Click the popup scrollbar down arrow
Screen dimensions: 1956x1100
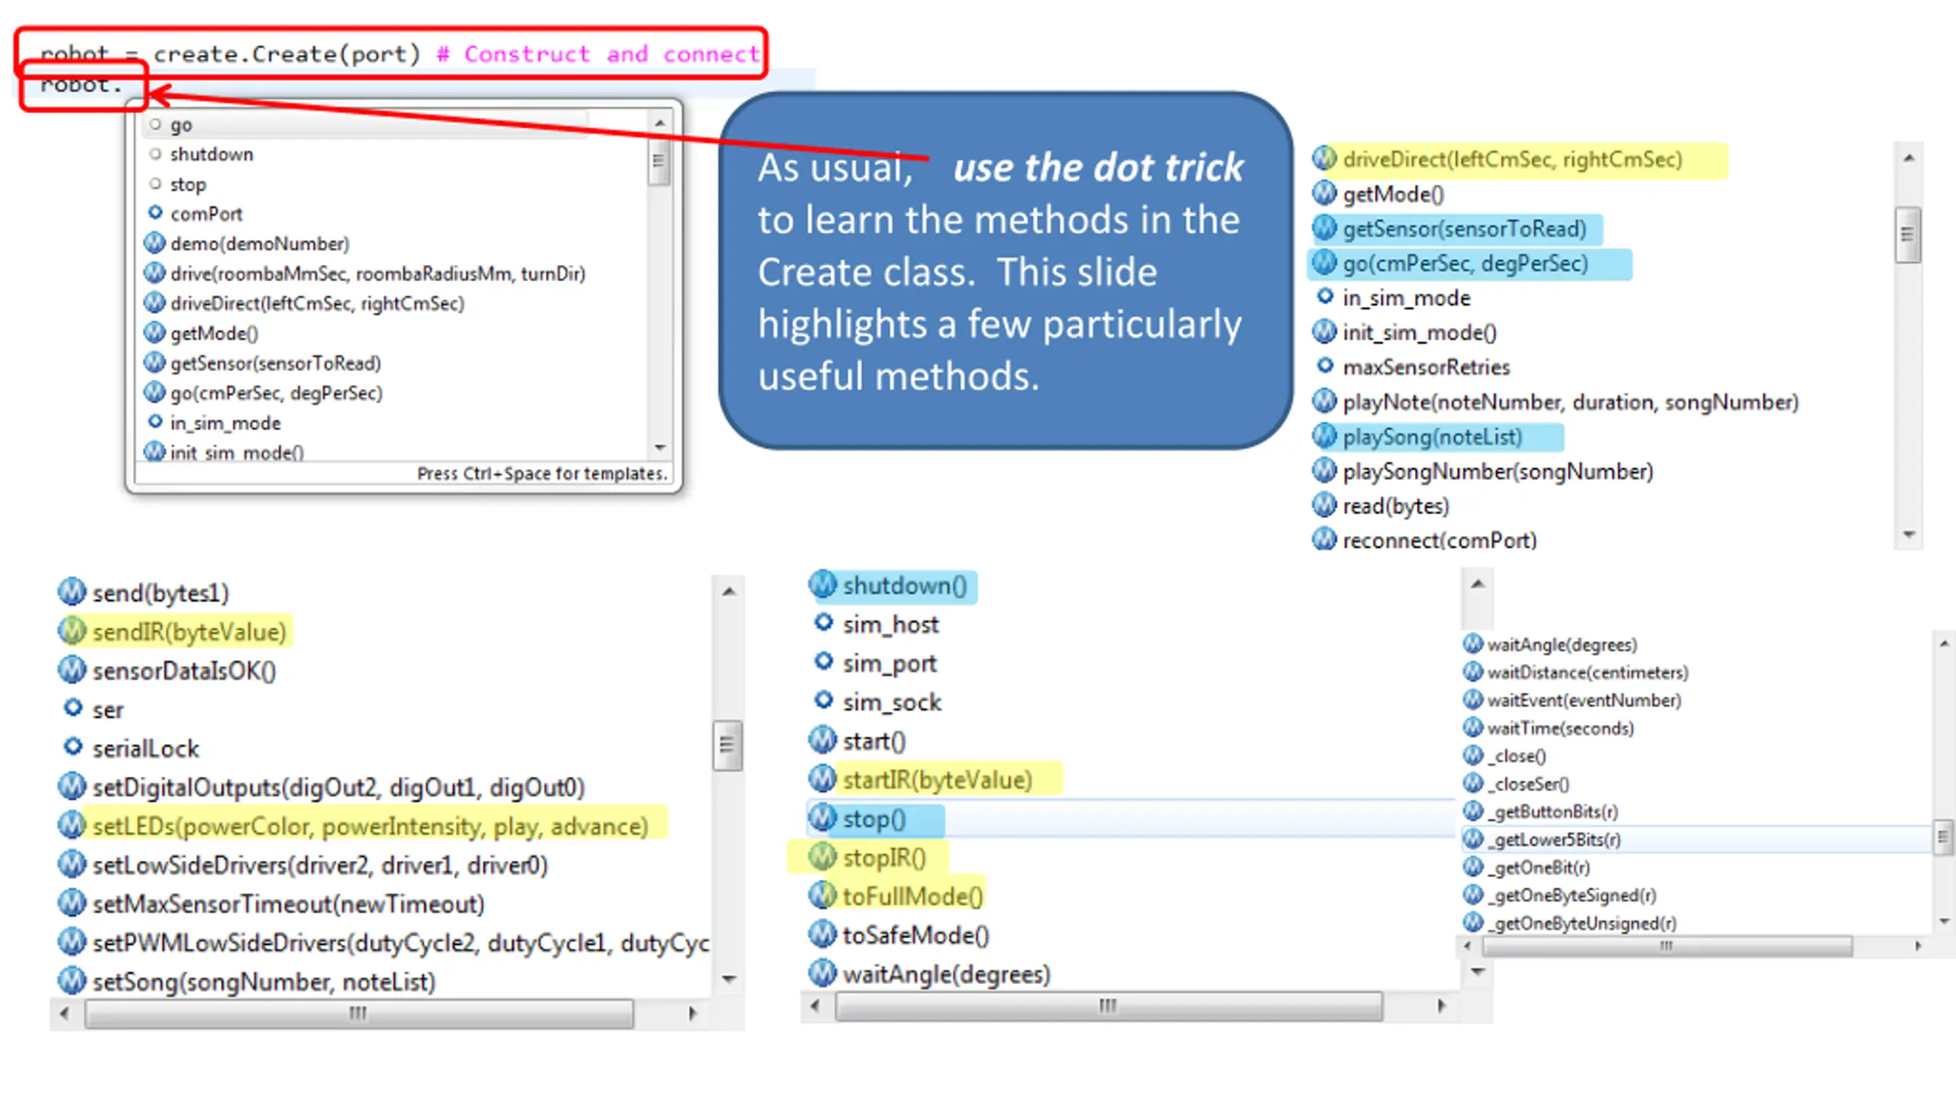tap(660, 448)
